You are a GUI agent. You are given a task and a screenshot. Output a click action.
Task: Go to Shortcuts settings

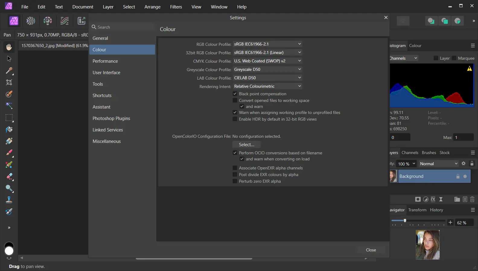(122, 96)
